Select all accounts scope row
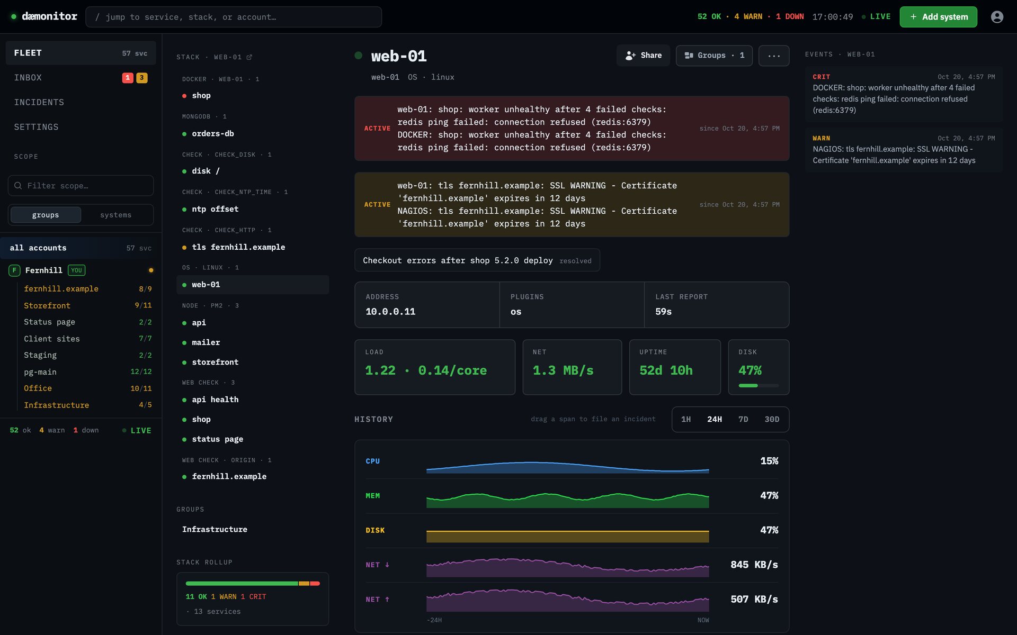 point(81,248)
